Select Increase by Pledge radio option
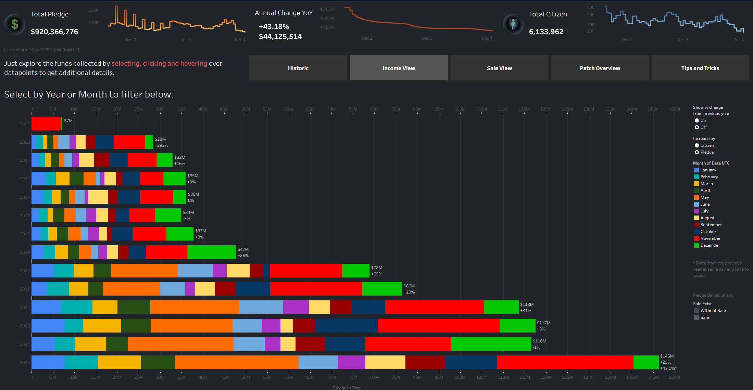Screen dimensions: 753x390 [696, 152]
